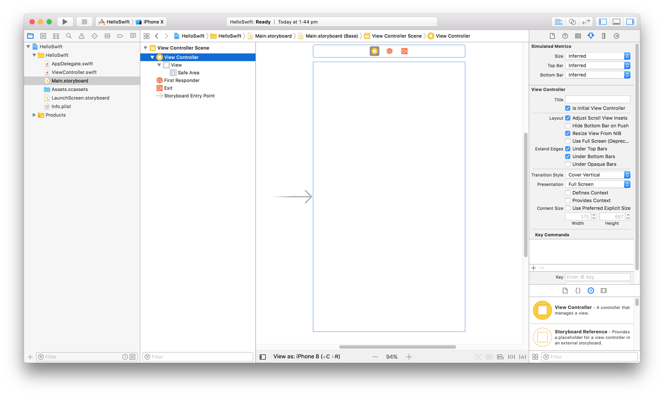The height and width of the screenshot is (397, 664).
Task: Zoom in canvas with plus button
Action: (409, 357)
